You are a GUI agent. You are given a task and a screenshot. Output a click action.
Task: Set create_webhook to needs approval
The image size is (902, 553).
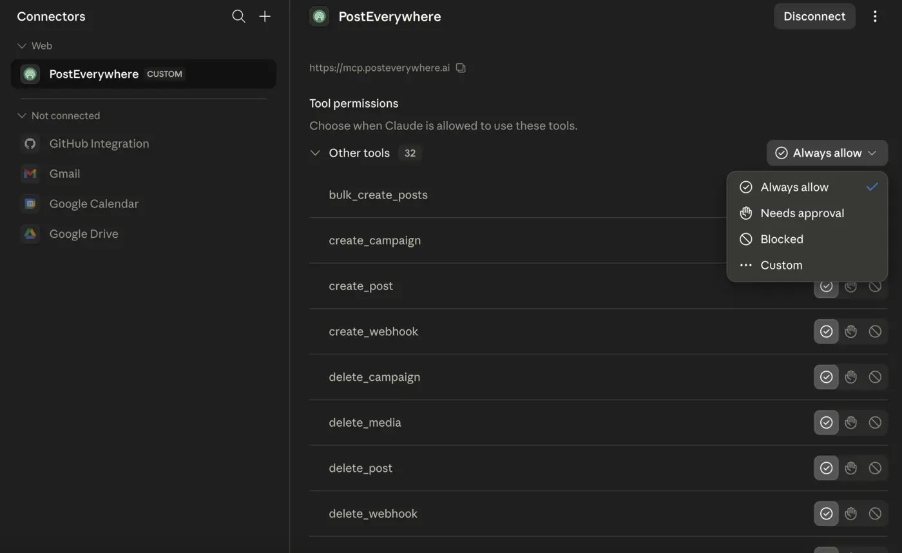point(850,331)
